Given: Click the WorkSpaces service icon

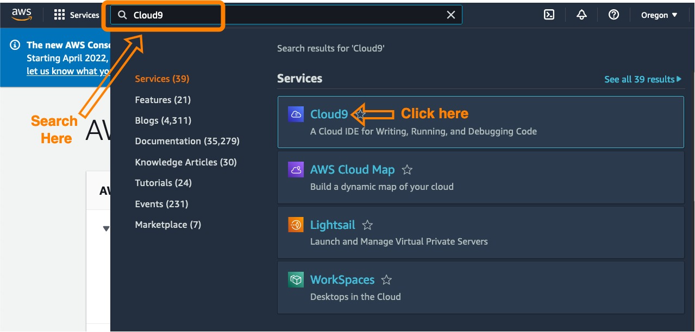Looking at the screenshot, I should pos(296,280).
